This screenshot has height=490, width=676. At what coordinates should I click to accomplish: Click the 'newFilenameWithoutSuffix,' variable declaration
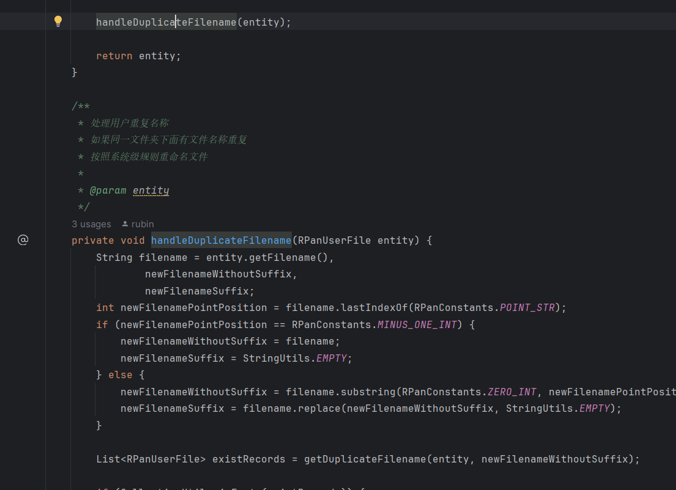coord(221,274)
